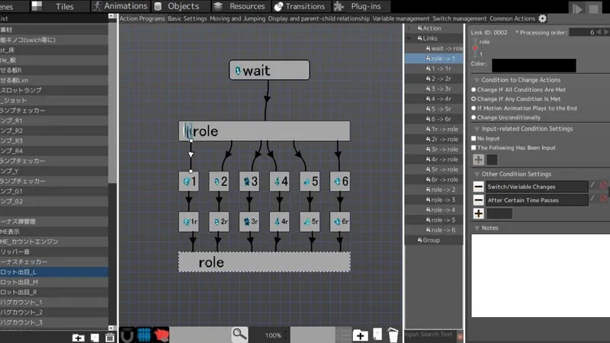Click the magnet snap icon
This screenshot has height=343, width=610.
point(127,335)
